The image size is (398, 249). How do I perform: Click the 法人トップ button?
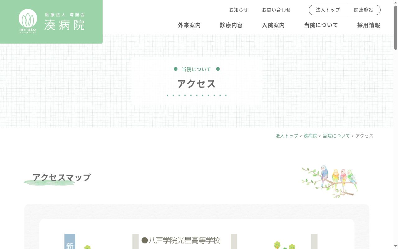pos(328,10)
